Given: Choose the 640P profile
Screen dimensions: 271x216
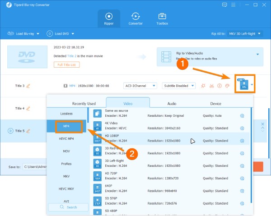Looking at the screenshot, I should point(170,189).
